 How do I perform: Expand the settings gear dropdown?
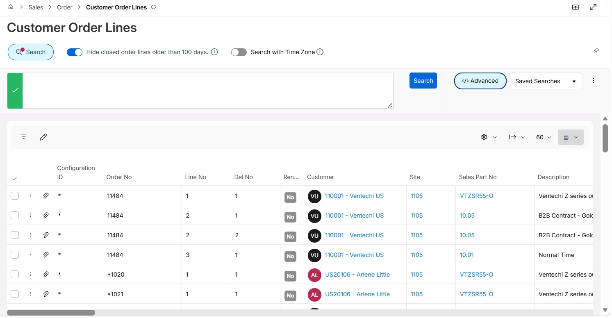(489, 137)
